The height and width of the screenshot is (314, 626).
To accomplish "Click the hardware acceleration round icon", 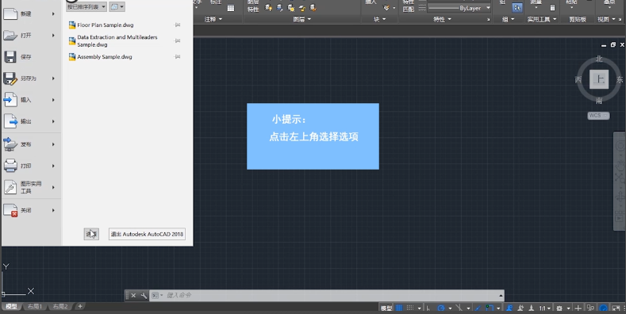I will [x=603, y=308].
